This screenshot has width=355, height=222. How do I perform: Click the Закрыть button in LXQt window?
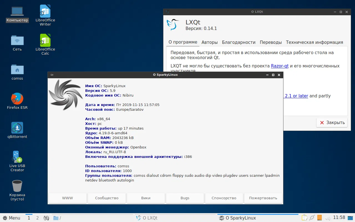pos(332,123)
